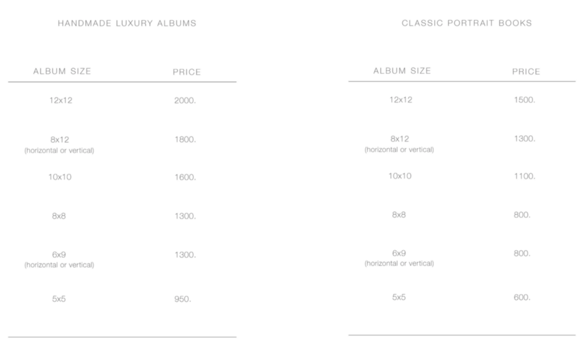
Task: Click the 2000. luxury album price
Action: 185,100
